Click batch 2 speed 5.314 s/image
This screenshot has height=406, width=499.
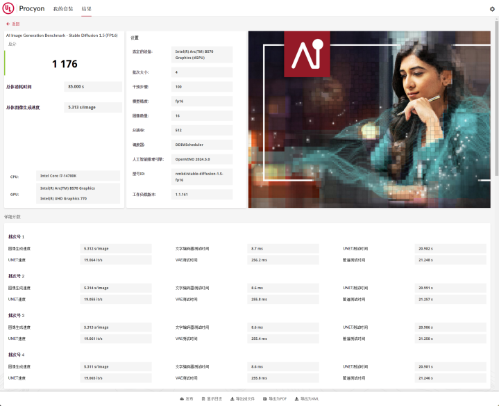pos(115,288)
